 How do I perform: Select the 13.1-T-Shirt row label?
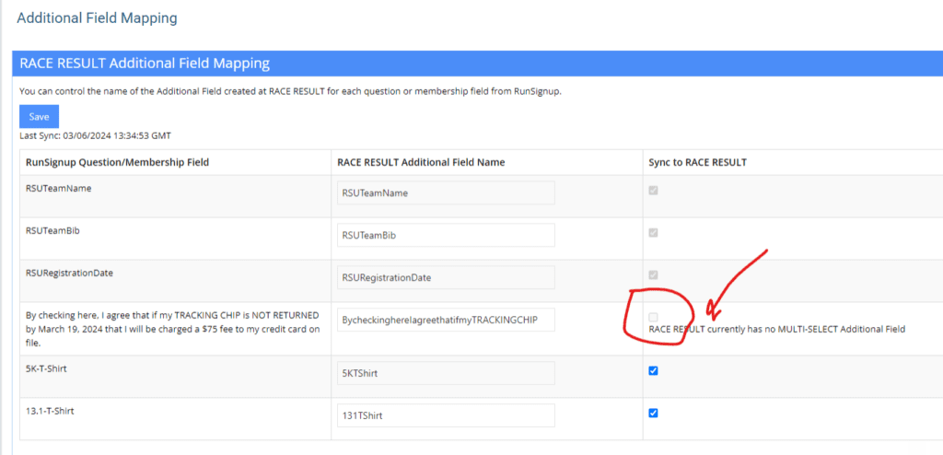coord(50,411)
